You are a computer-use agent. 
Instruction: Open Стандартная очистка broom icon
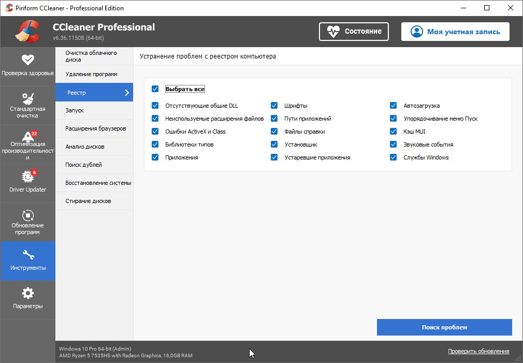(x=27, y=98)
